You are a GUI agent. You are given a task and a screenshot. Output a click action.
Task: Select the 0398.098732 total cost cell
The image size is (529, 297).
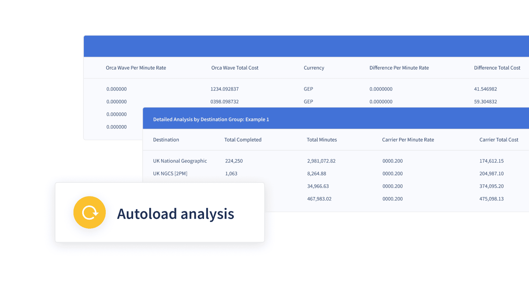[225, 102]
